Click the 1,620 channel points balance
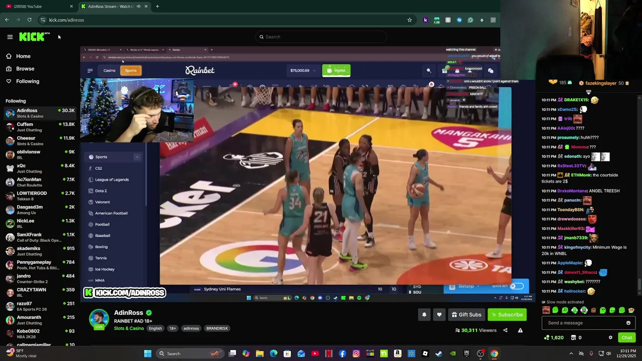 click(554, 337)
